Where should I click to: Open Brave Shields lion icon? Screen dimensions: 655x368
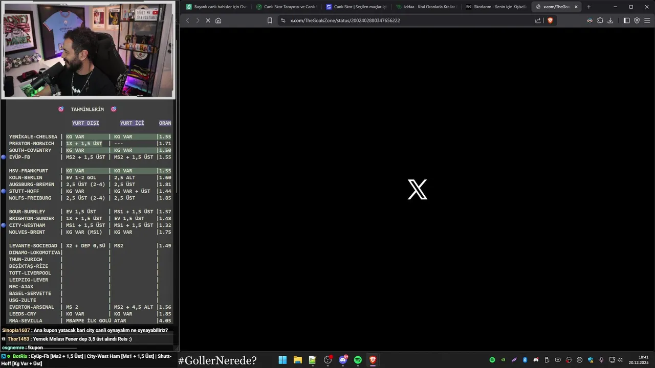coord(550,20)
